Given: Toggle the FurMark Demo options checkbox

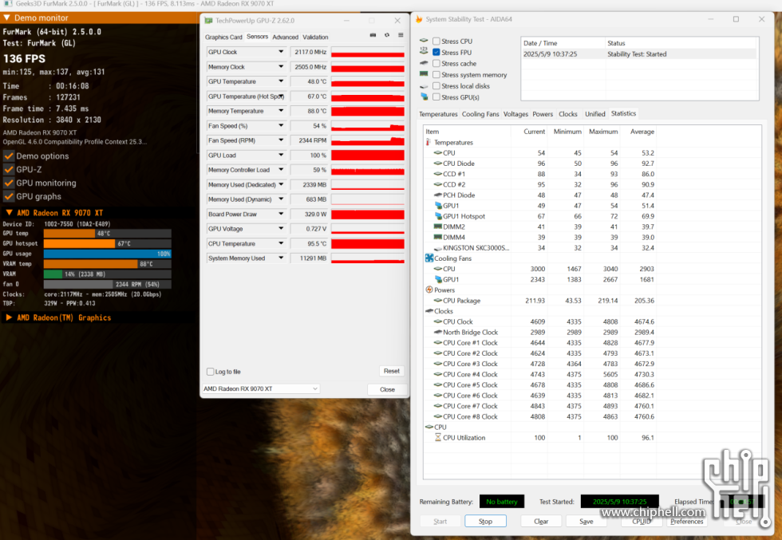Looking at the screenshot, I should 9,156.
